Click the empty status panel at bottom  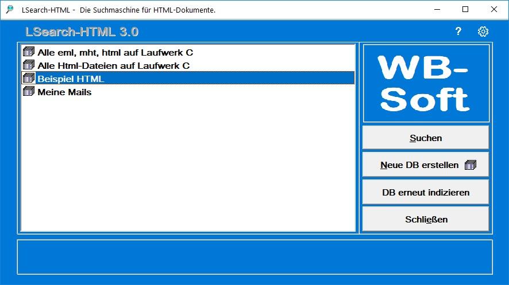pos(254,257)
